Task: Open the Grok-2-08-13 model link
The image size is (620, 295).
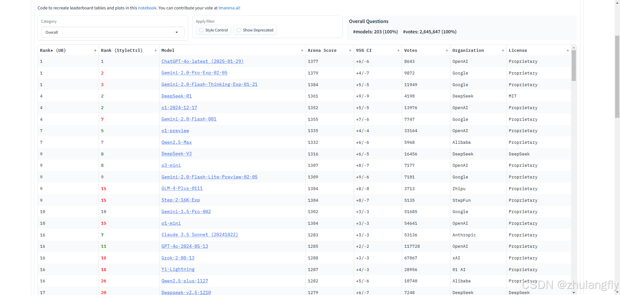Action: [178, 258]
